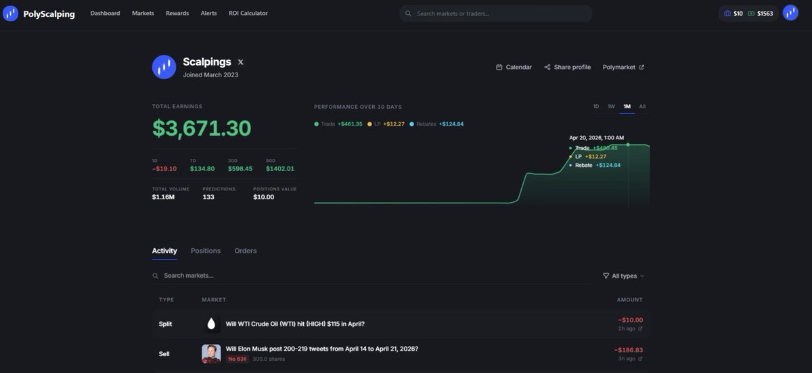Image resolution: width=812 pixels, height=373 pixels.
Task: Open the All types filter dropdown
Action: pyautogui.click(x=623, y=276)
